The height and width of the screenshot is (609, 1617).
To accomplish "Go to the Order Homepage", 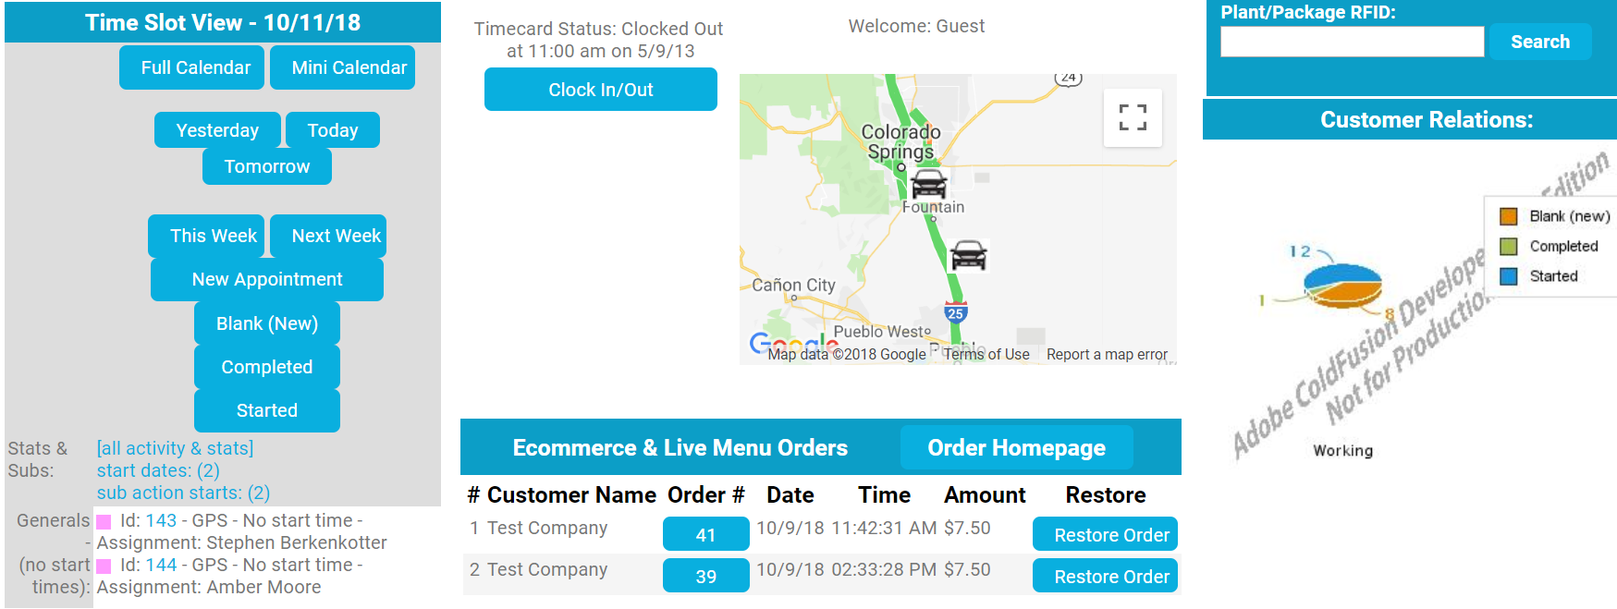I will click(x=1016, y=448).
